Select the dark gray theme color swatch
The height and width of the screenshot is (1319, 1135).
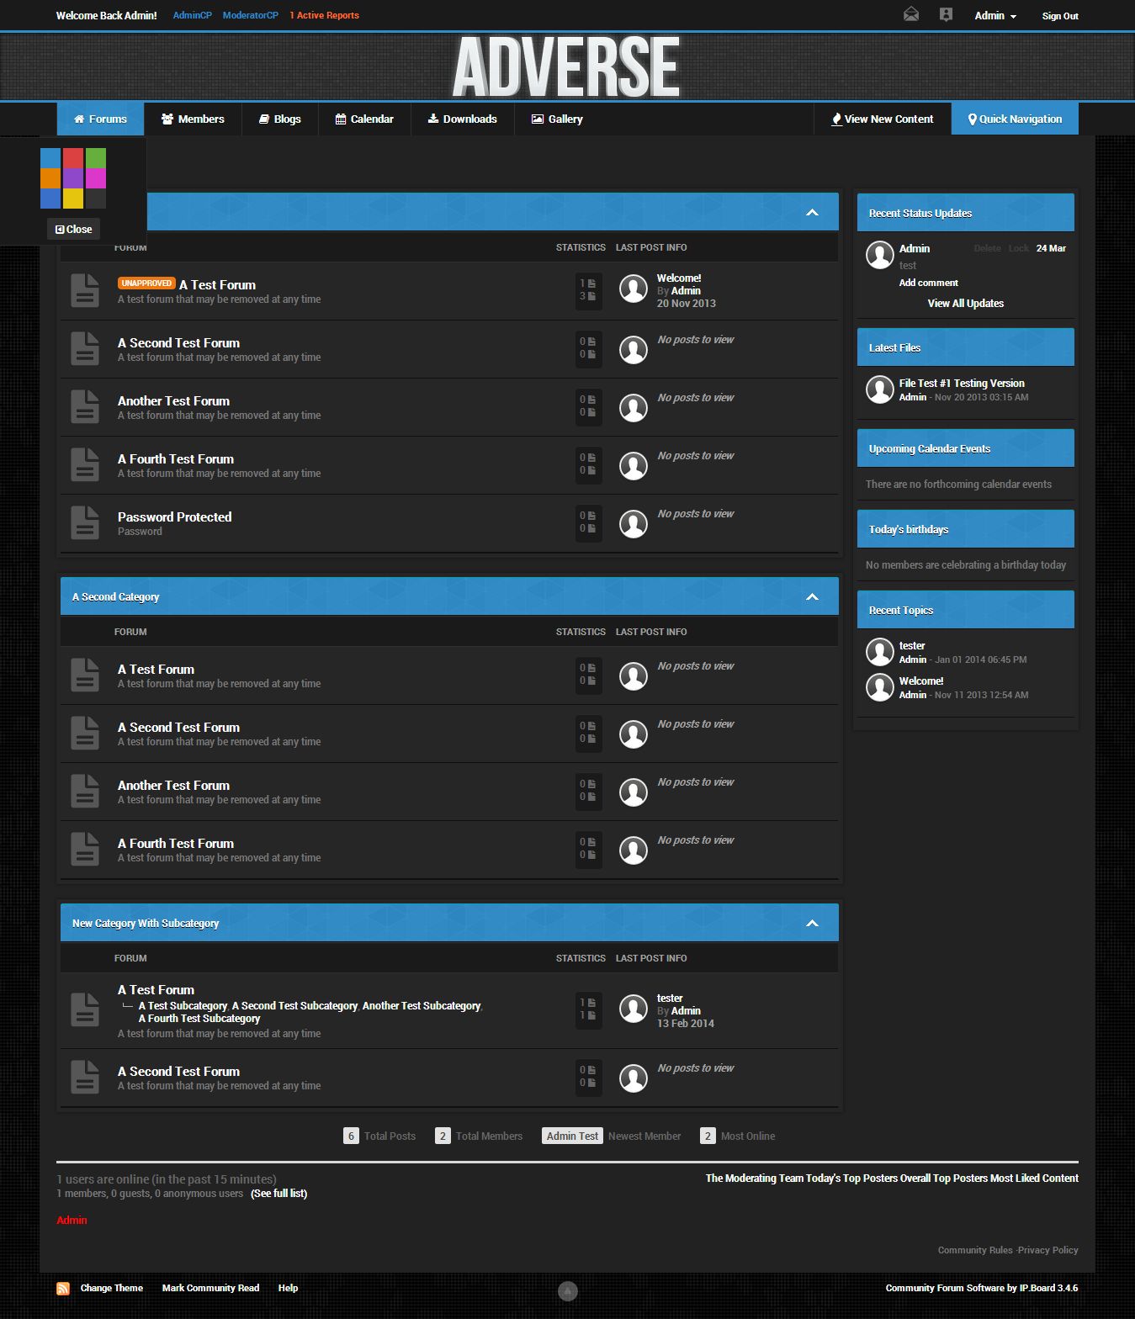(96, 199)
